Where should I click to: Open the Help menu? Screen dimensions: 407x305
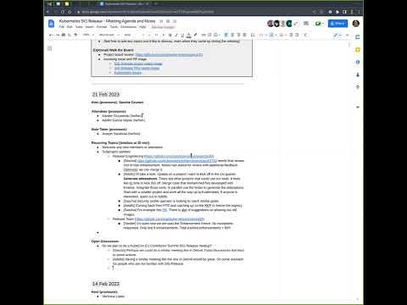coord(142,27)
